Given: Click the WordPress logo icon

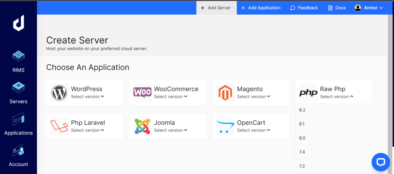Looking at the screenshot, I should [x=59, y=93].
